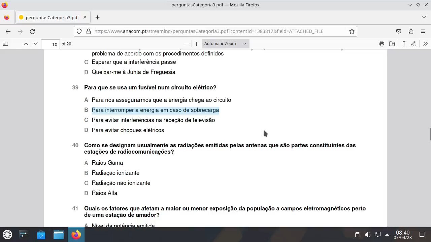Select the PDF text annotation tool
Image resolution: width=431 pixels, height=242 pixels.
[404, 44]
